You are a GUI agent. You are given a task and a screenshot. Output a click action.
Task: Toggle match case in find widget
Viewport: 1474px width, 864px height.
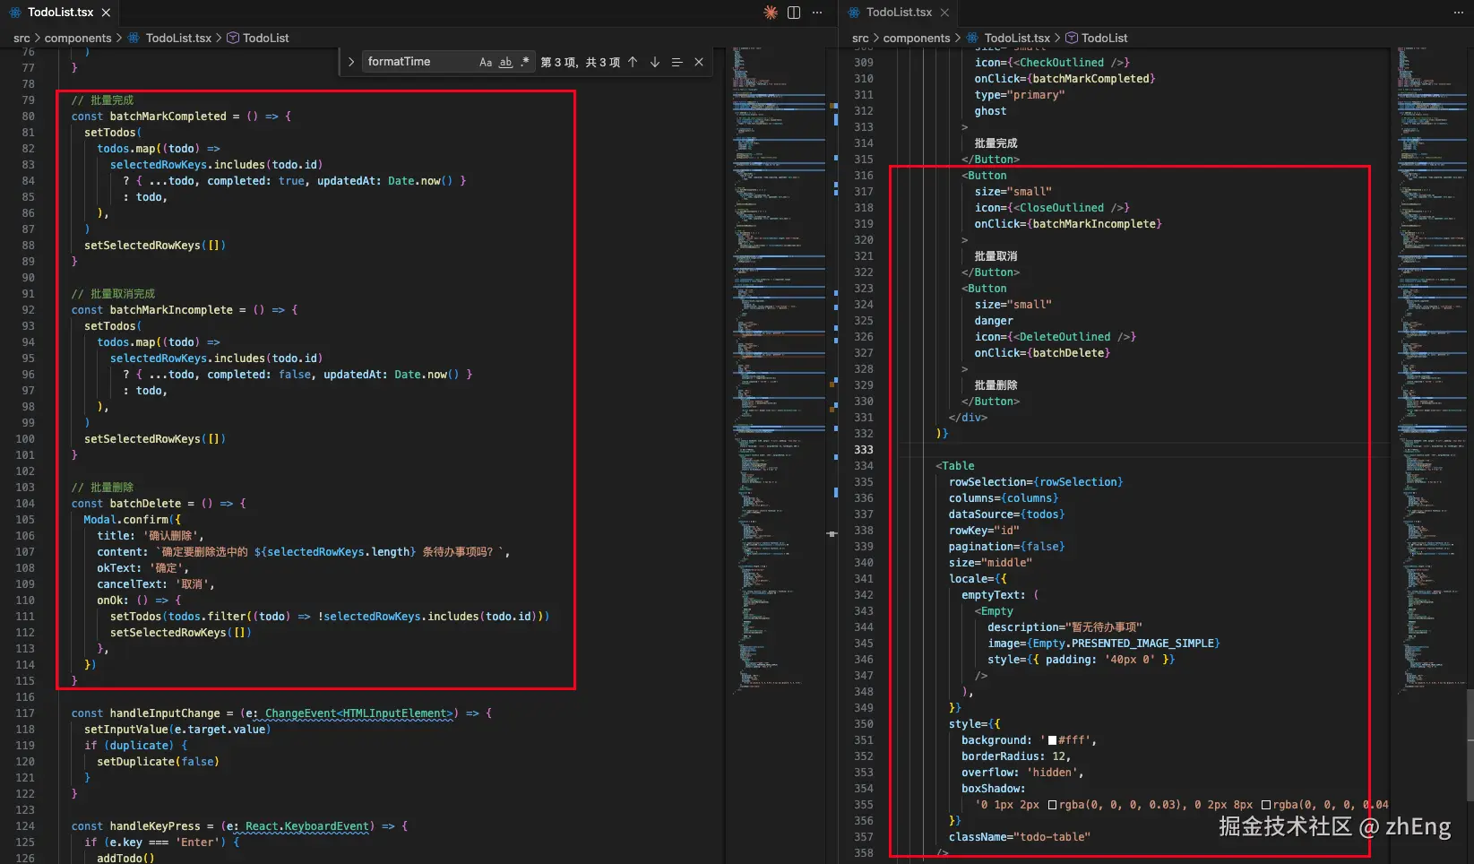pyautogui.click(x=486, y=62)
